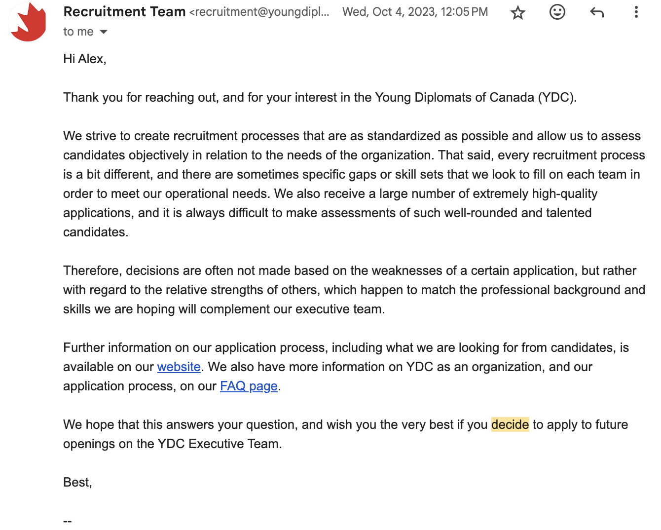Open the three-dot More options menu
The height and width of the screenshot is (530, 661).
point(636,12)
